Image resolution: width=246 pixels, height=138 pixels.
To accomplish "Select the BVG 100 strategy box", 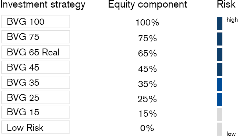I will tap(35, 22).
